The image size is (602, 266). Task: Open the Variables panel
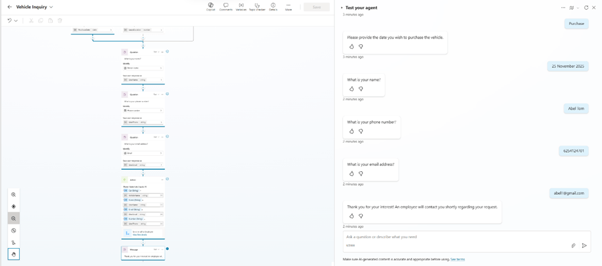click(241, 6)
